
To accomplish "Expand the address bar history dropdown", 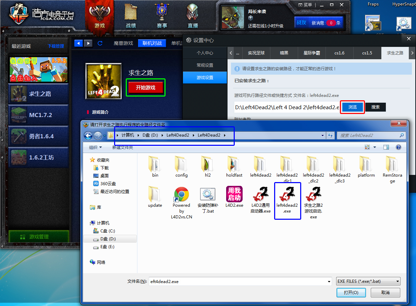I will point(323,136).
